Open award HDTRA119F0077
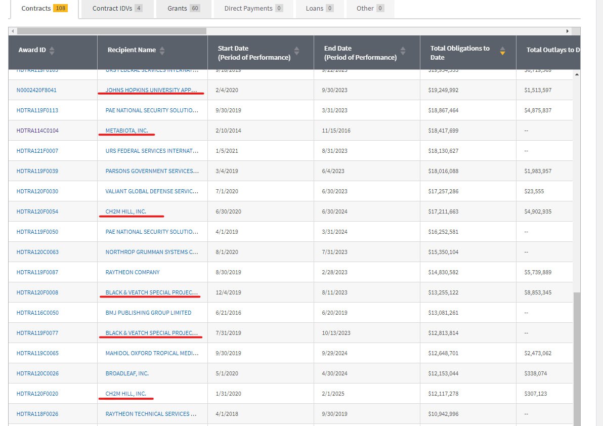603x426 pixels. click(37, 333)
